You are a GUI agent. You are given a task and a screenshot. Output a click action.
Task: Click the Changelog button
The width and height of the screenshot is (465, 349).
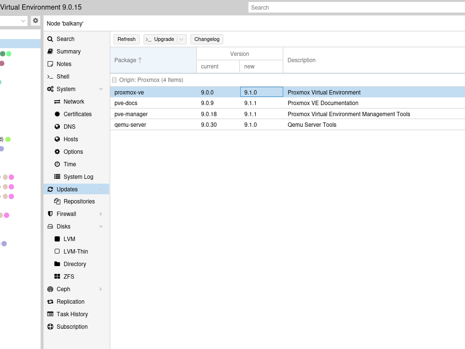207,40
